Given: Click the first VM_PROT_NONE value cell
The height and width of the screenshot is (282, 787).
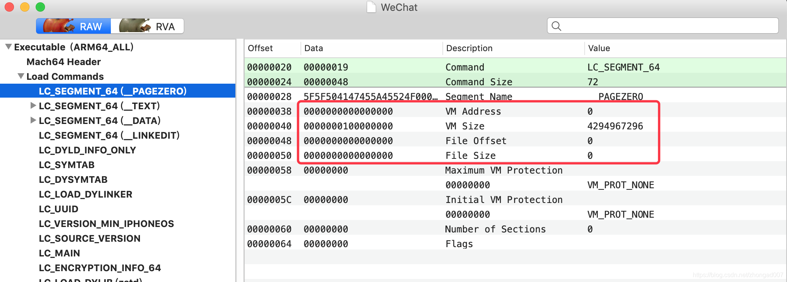Looking at the screenshot, I should (x=621, y=185).
